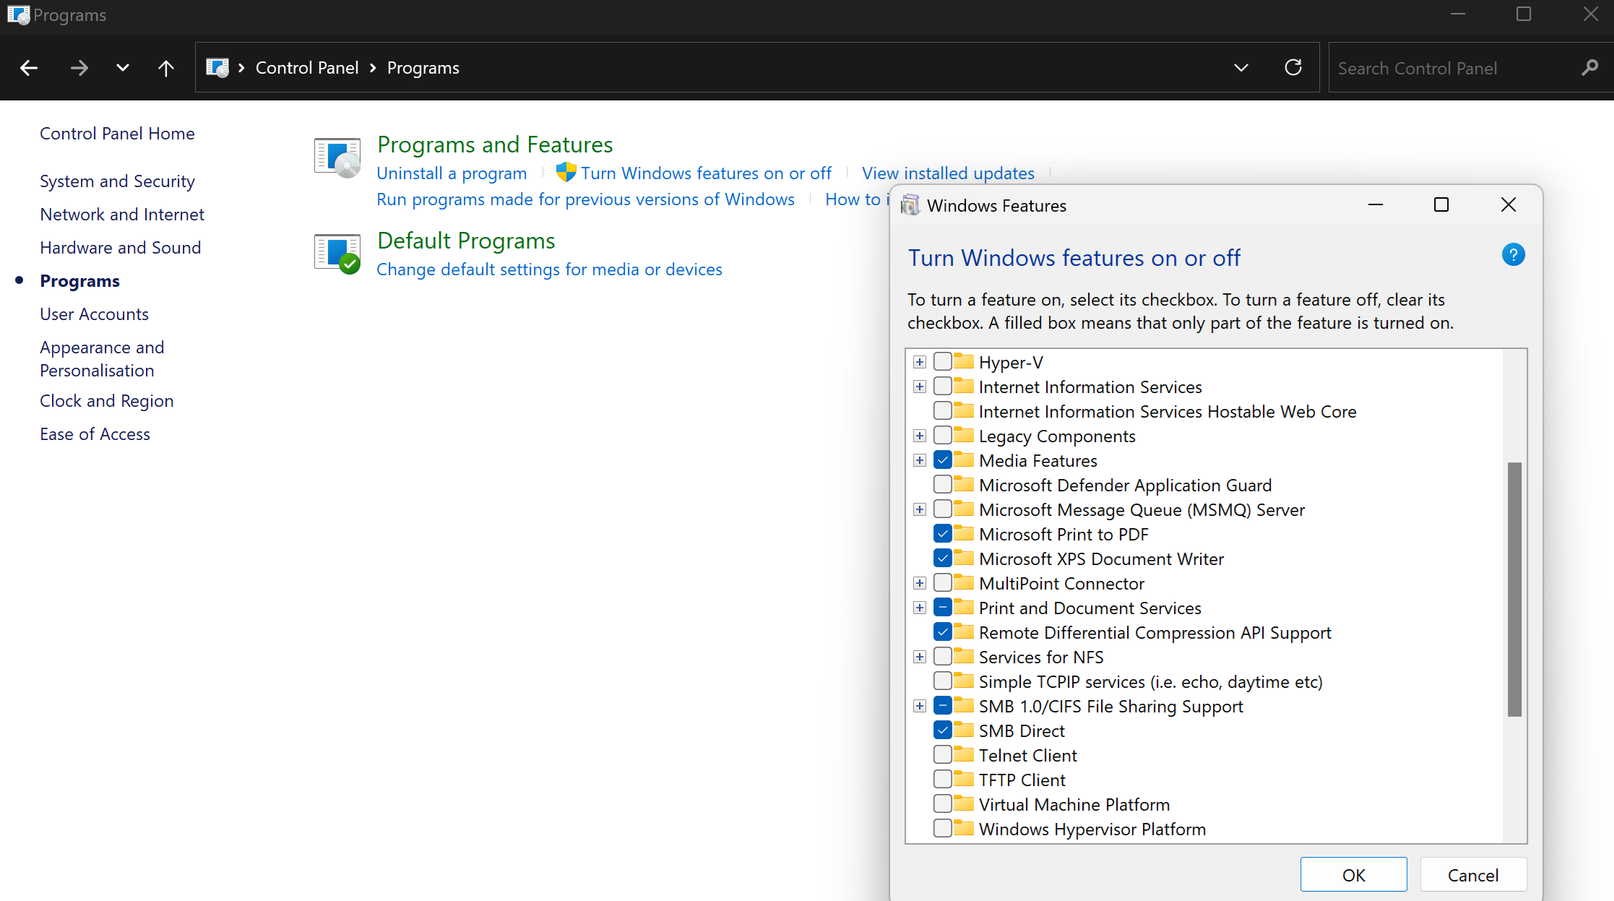Click the Up one level arrow
The image size is (1614, 901).
point(165,68)
